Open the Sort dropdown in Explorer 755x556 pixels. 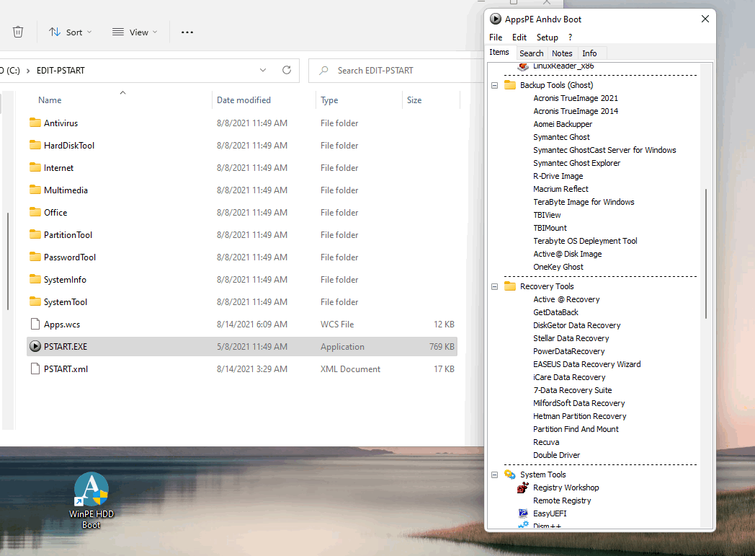[71, 32]
